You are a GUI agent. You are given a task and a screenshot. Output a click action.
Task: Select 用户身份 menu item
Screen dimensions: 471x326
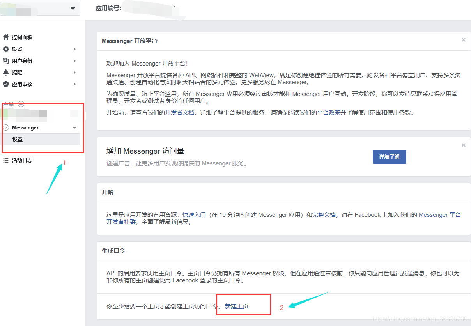[22, 61]
